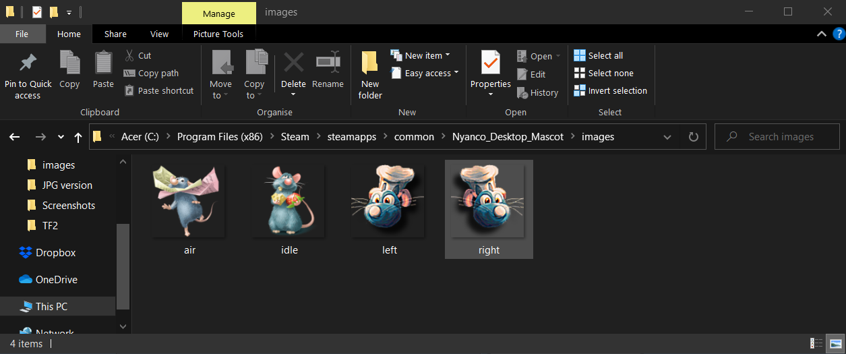
Task: Switch to the View tab
Action: tap(160, 34)
